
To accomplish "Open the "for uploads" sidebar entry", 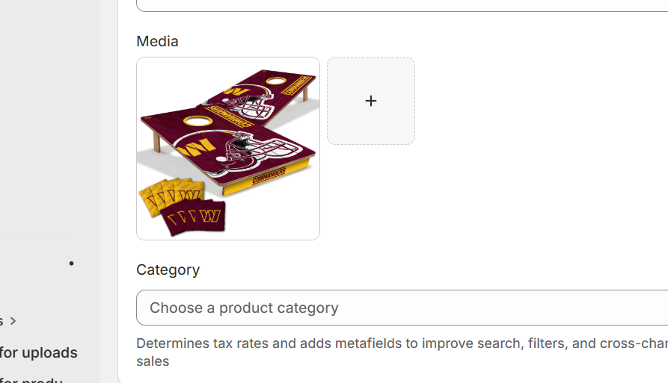I will click(38, 352).
